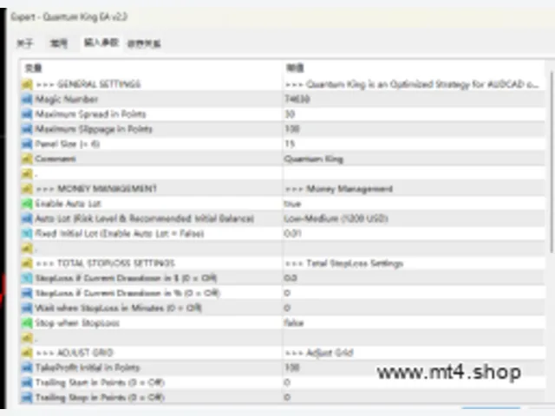
Task: Select the StopLoss Drawdown in $ value 0.0
Action: click(291, 278)
